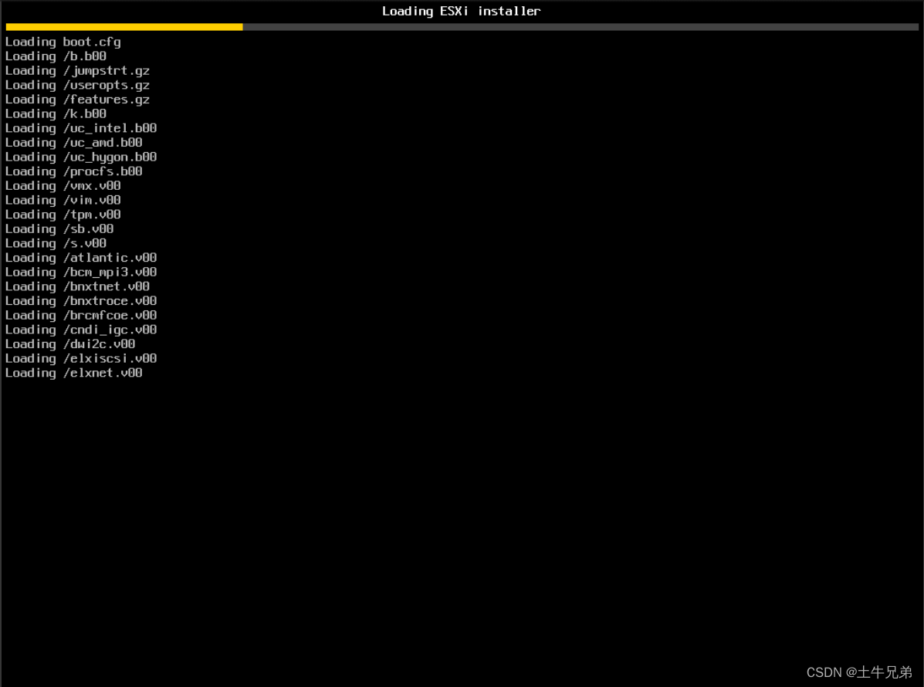The width and height of the screenshot is (924, 687).
Task: Select the 'Loading /procfs.b00' line
Action: coord(73,171)
